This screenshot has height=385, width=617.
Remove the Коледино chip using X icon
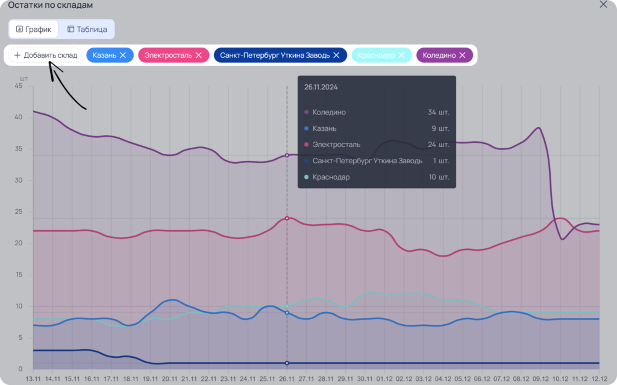pyautogui.click(x=463, y=55)
